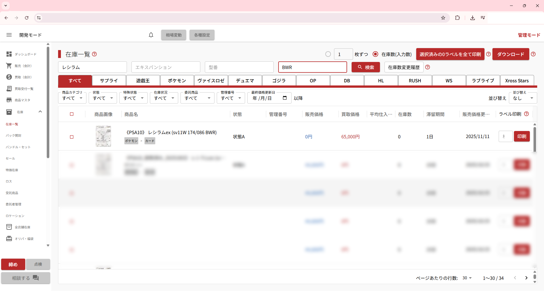Select the 遊戯王 tab
This screenshot has height=292, width=544.
pyautogui.click(x=143, y=81)
